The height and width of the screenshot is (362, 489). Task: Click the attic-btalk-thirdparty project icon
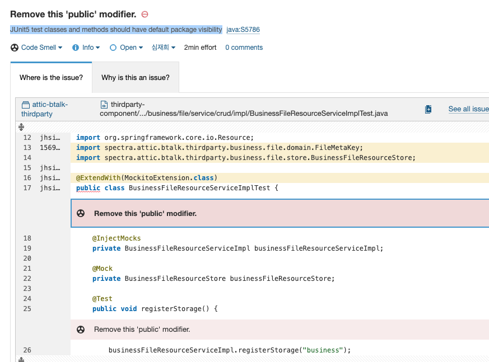[26, 105]
